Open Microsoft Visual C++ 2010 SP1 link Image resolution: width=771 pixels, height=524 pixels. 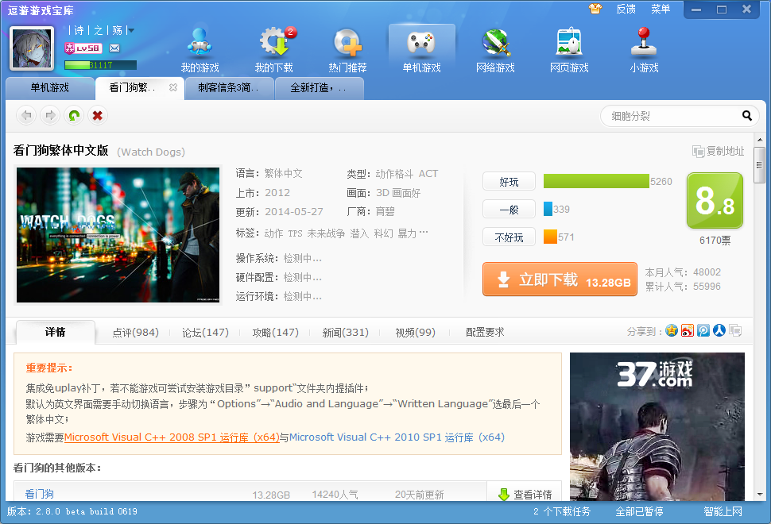pos(397,437)
